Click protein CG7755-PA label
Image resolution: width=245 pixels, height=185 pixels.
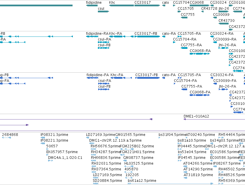pos(192,86)
